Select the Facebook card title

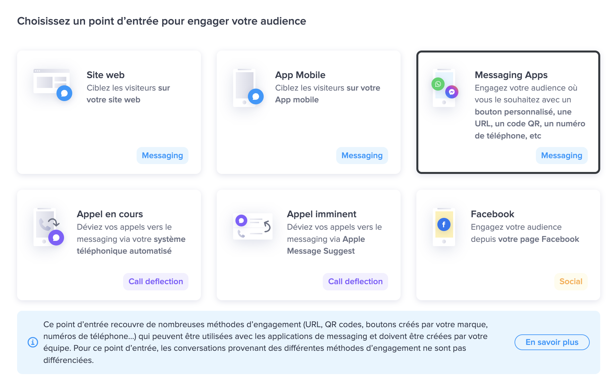click(493, 214)
